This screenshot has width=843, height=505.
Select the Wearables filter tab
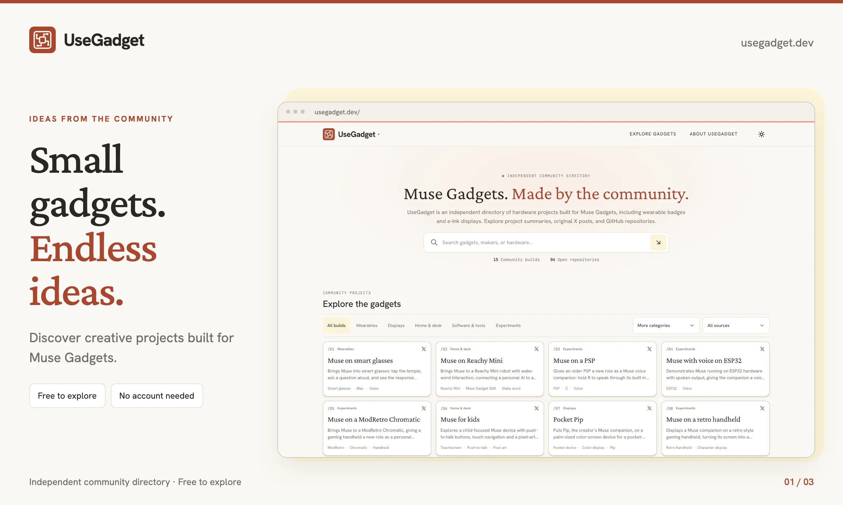(366, 326)
